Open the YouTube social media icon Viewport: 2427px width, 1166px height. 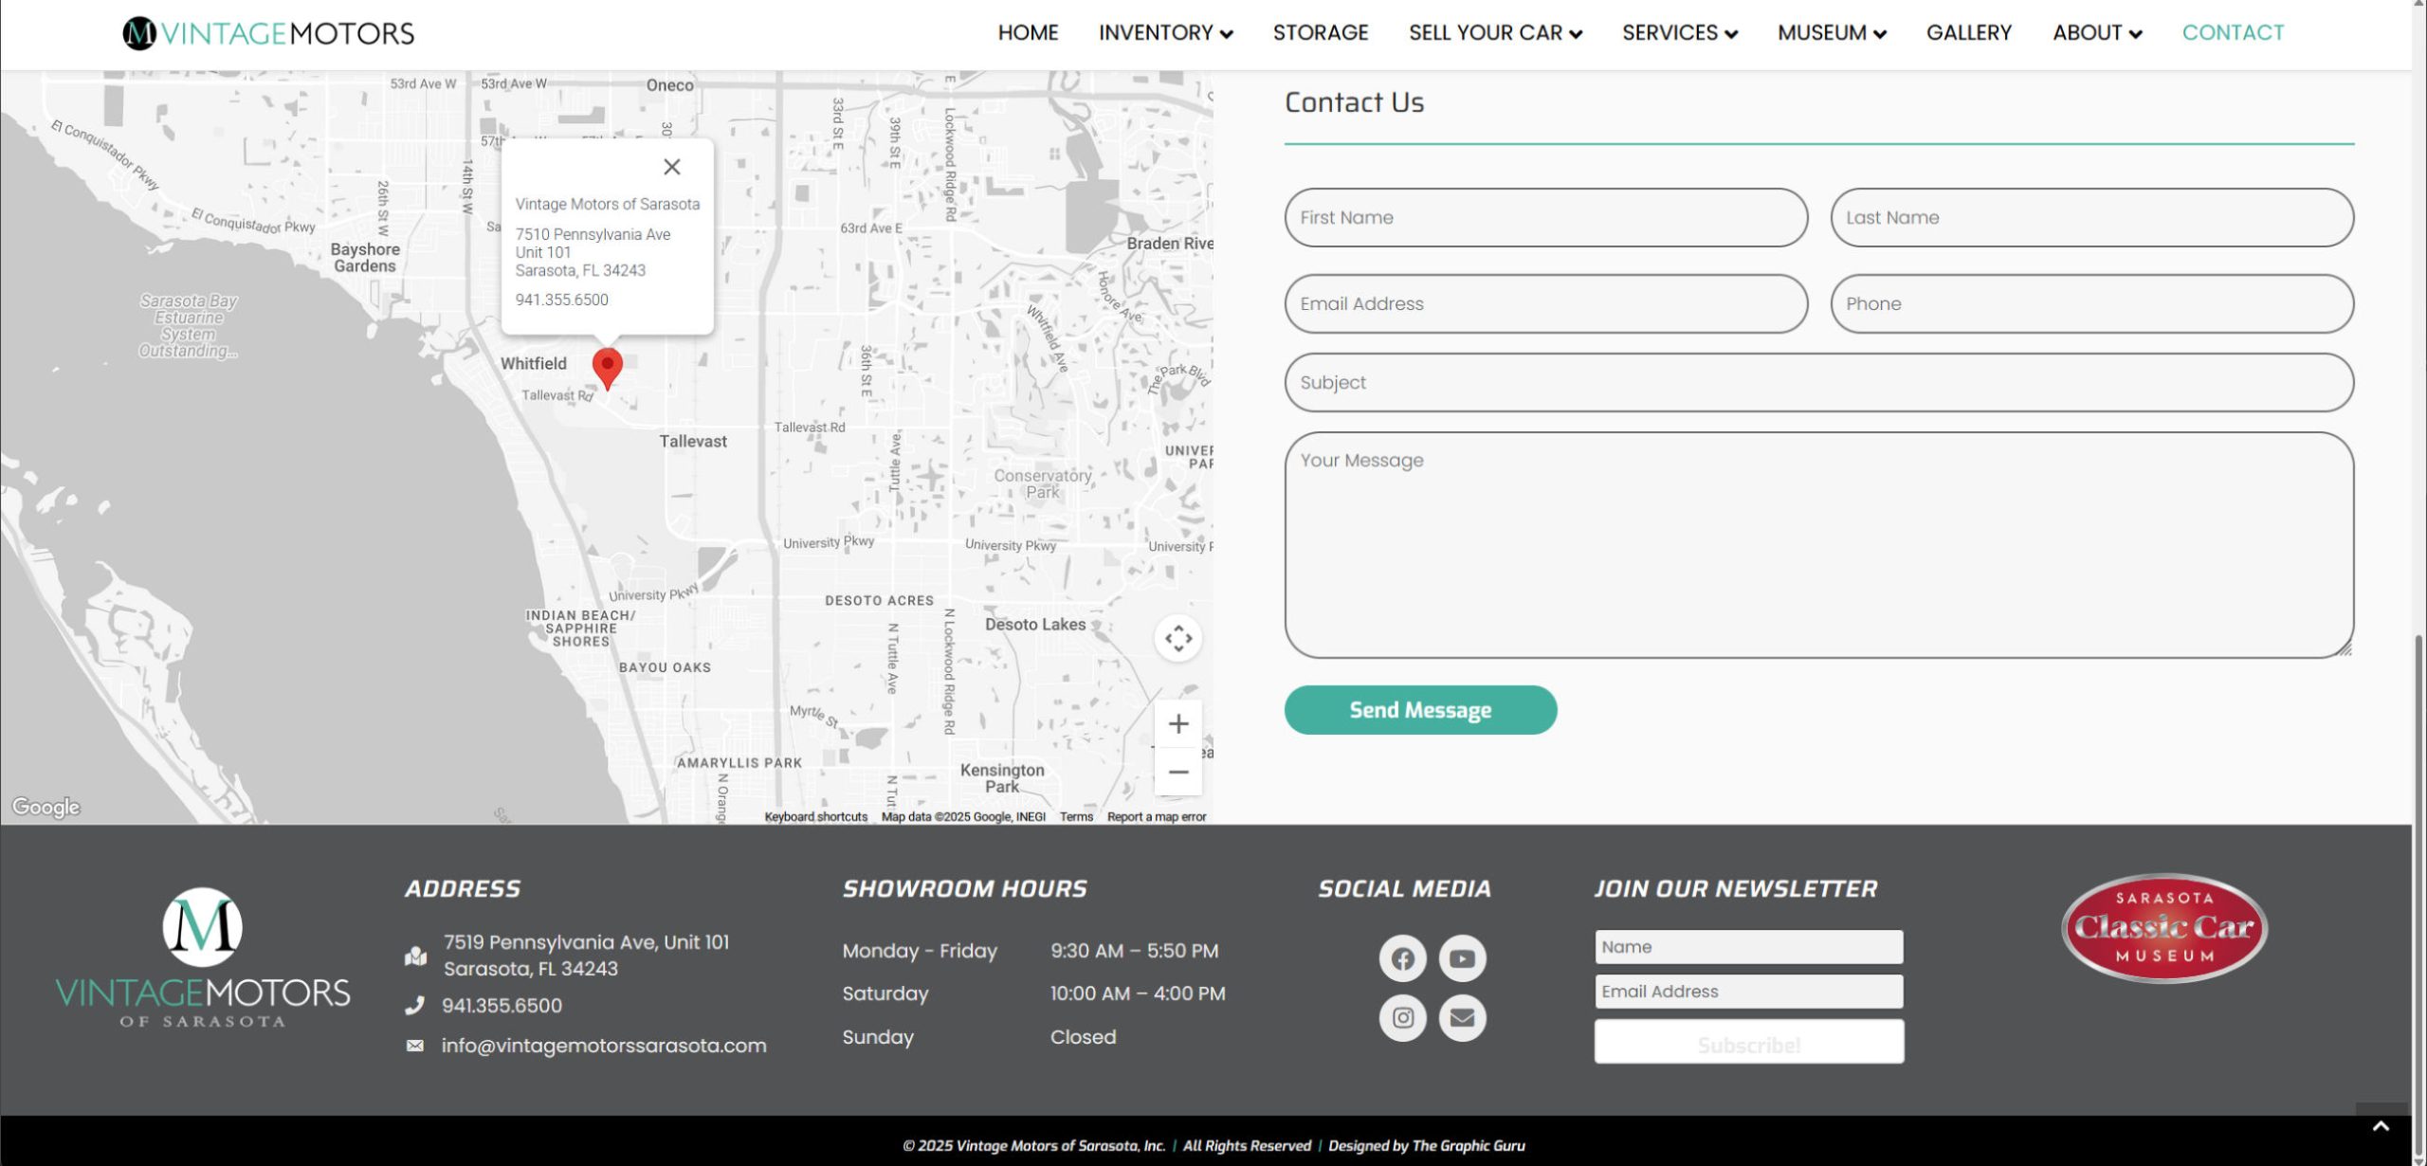point(1462,958)
